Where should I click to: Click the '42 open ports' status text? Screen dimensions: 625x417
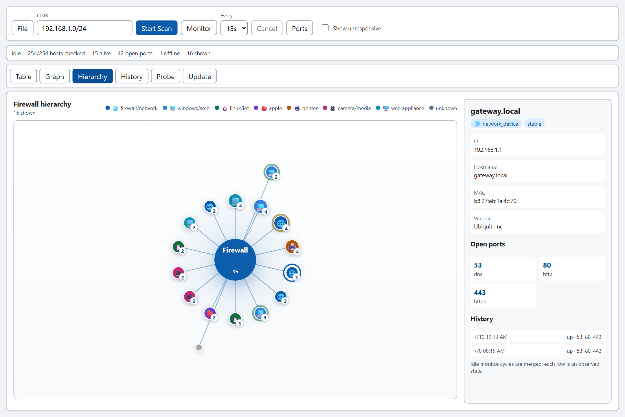[135, 53]
